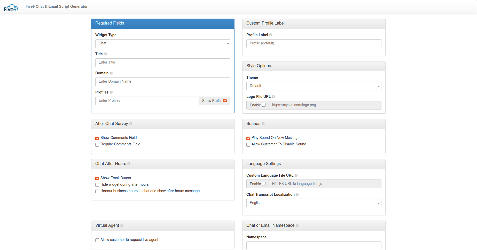Viewport: 477px width, 250px height.
Task: Toggle the Show Profile checkbox
Action: point(225,101)
